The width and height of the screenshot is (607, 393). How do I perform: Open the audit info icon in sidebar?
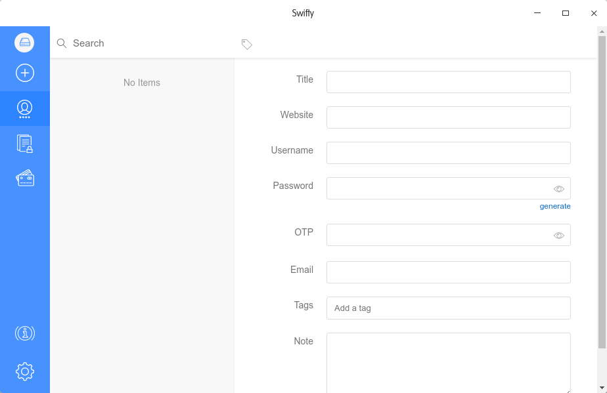pyautogui.click(x=25, y=333)
